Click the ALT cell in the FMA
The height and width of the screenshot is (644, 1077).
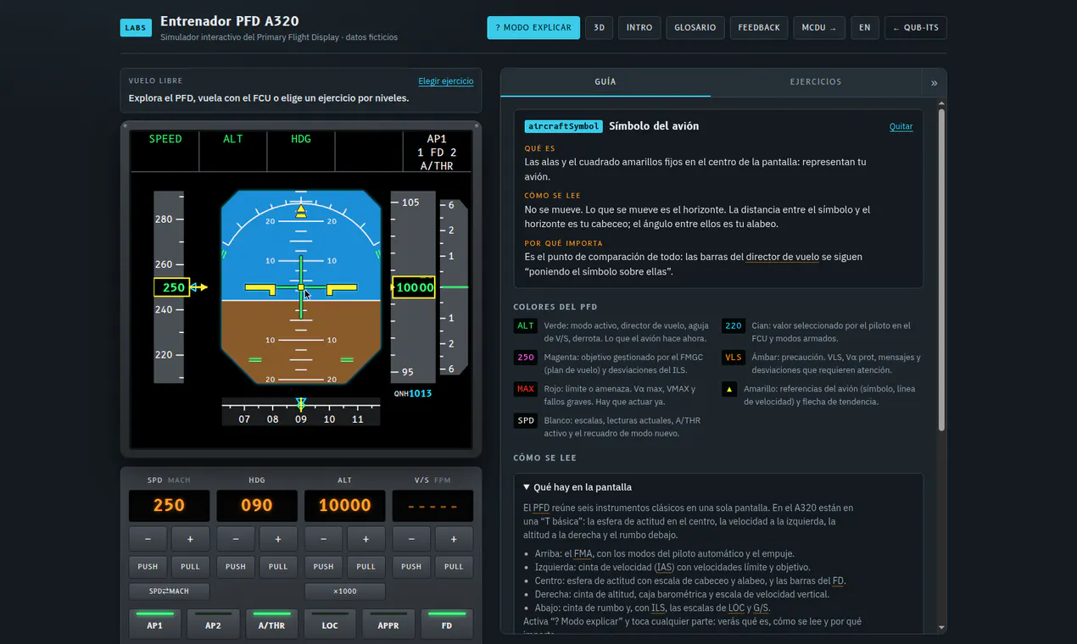coord(233,152)
